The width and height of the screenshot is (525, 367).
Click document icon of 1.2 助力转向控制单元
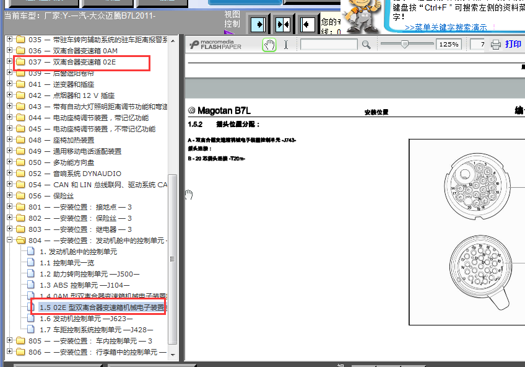[31, 274]
